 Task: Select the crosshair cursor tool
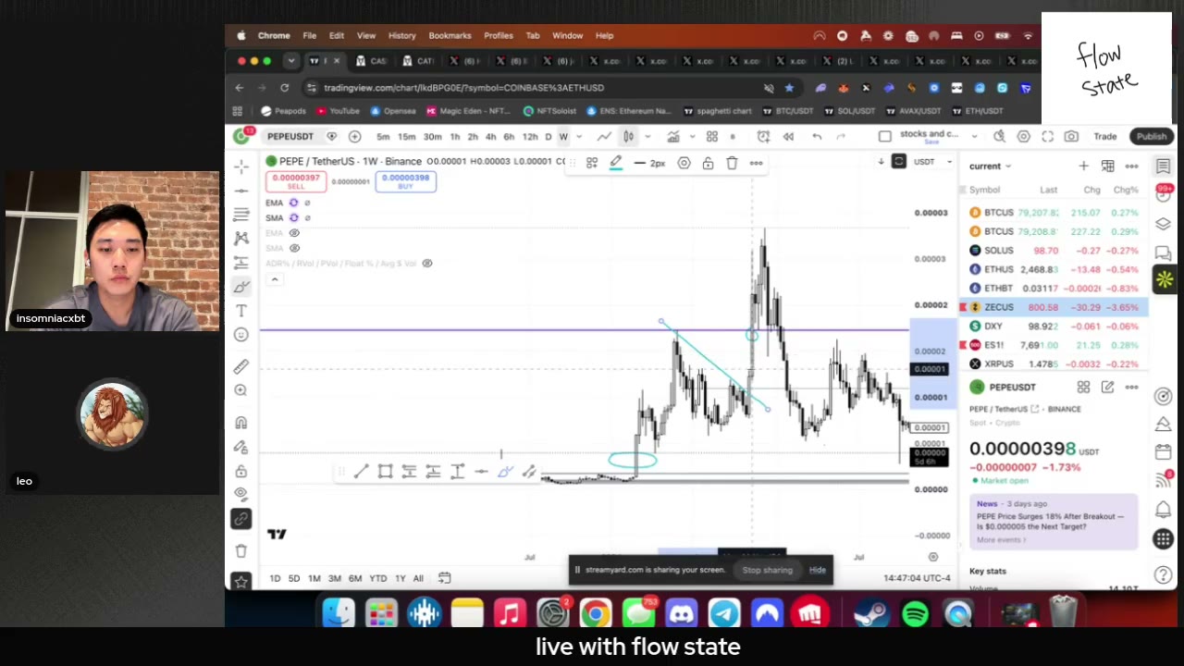tap(241, 166)
